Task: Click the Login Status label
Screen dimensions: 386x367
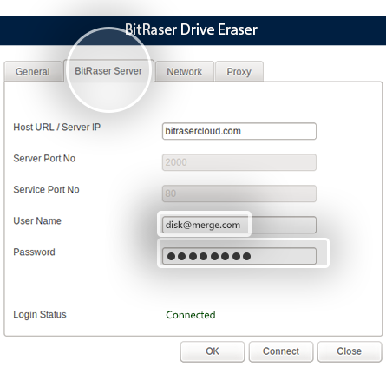Action: pos(40,315)
